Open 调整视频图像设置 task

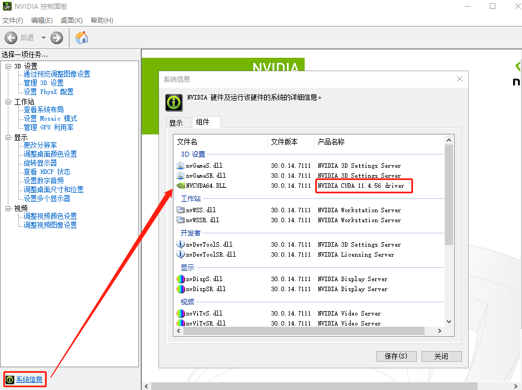(50, 226)
